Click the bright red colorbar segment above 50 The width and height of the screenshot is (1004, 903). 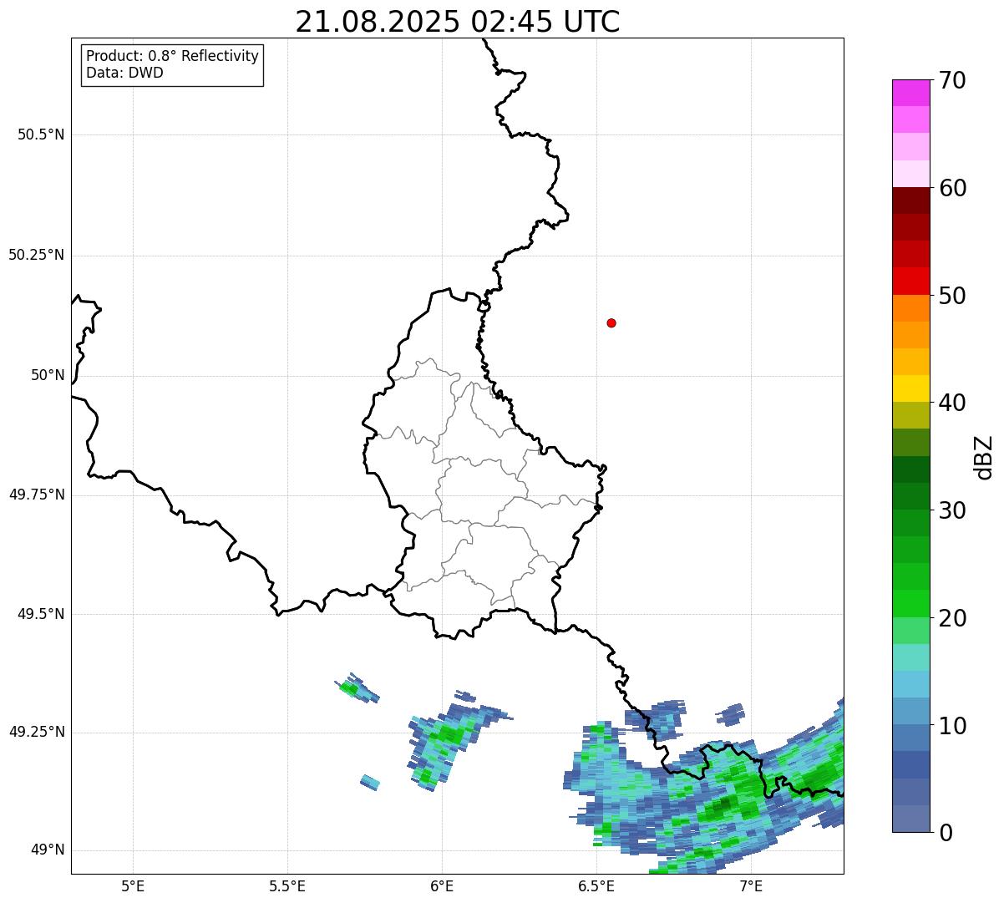pos(910,282)
